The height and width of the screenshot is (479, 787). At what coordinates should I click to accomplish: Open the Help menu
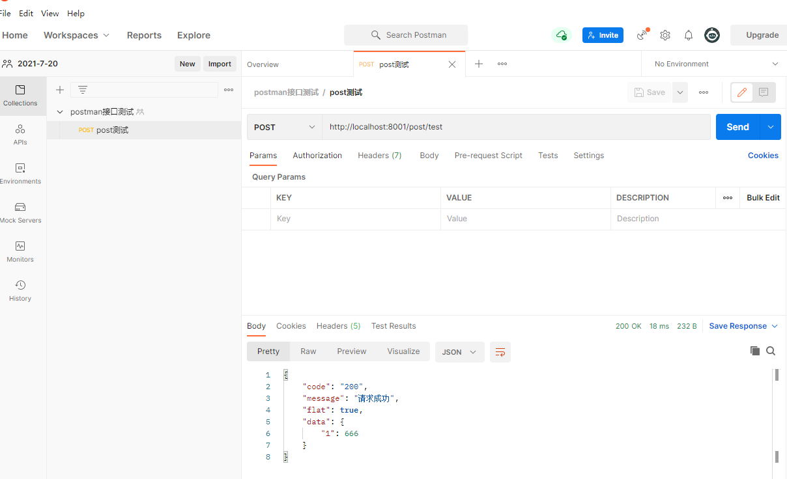[76, 13]
